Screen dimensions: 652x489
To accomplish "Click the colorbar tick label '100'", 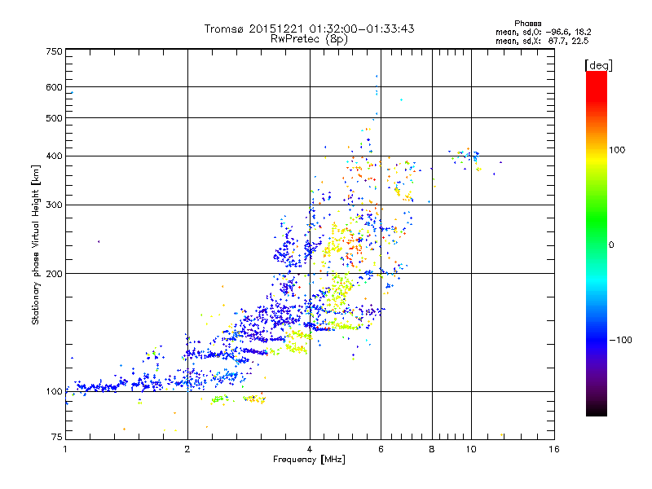I will pyautogui.click(x=617, y=150).
